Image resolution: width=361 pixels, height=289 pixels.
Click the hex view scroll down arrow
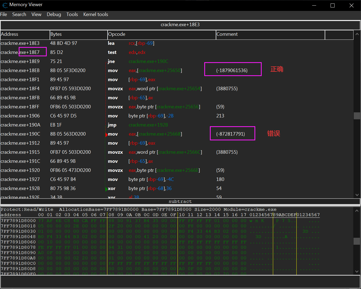point(357,271)
